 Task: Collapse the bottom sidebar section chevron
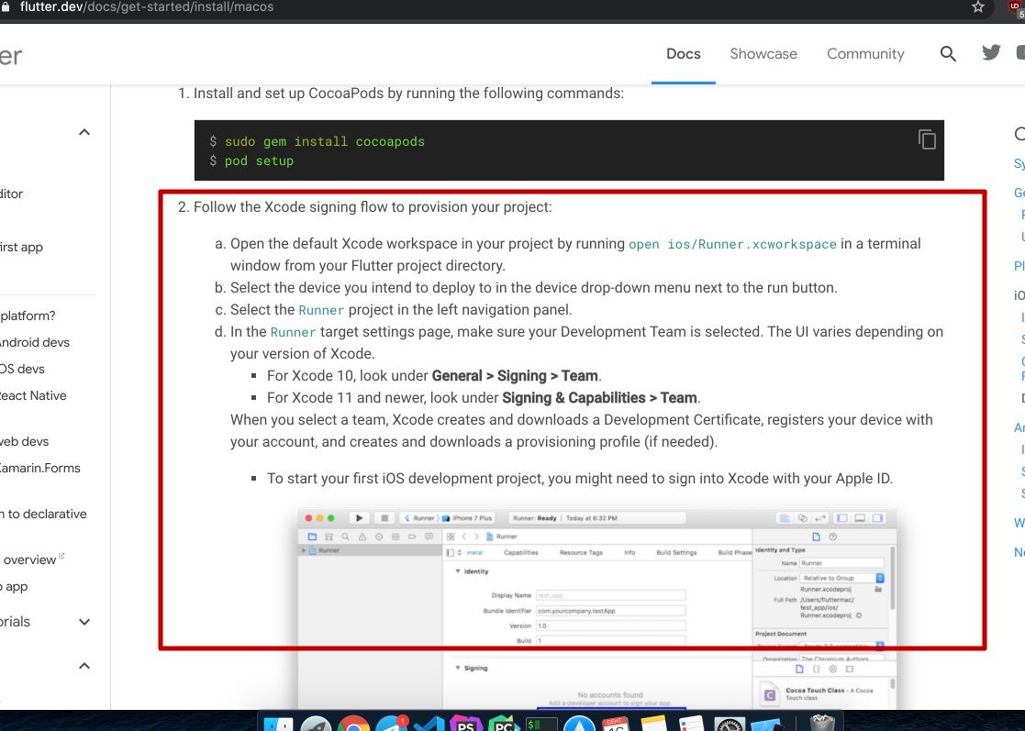[84, 666]
